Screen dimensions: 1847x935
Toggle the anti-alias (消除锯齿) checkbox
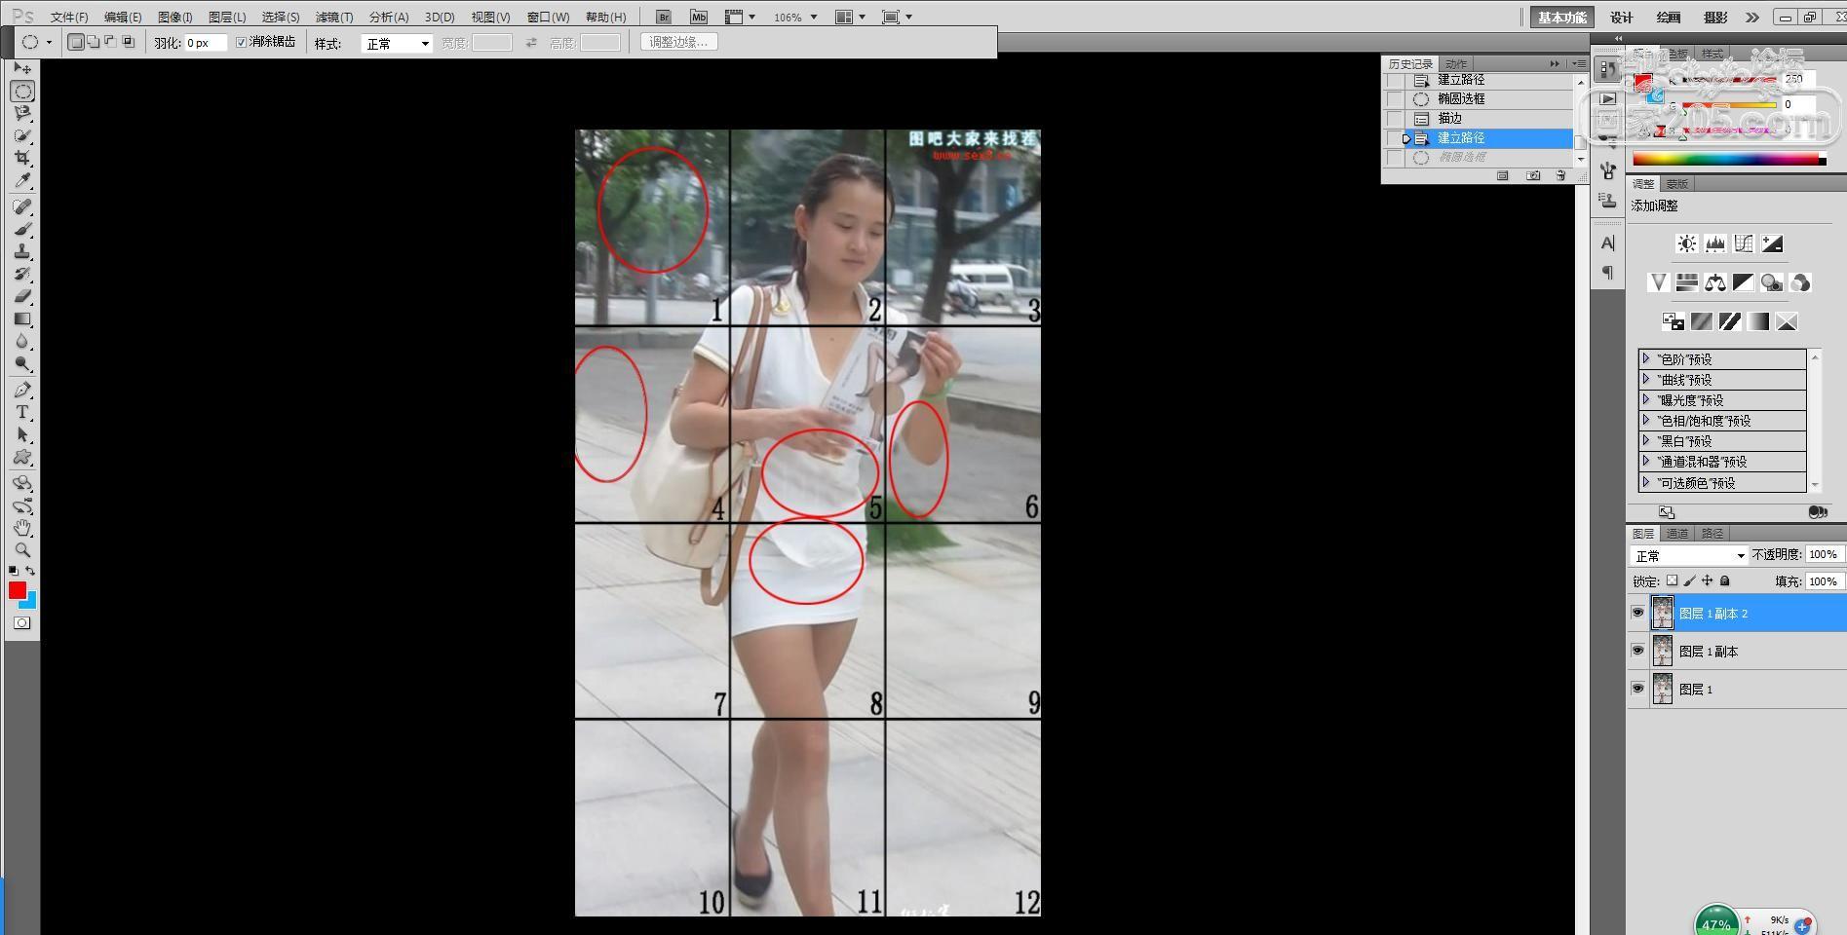point(242,42)
